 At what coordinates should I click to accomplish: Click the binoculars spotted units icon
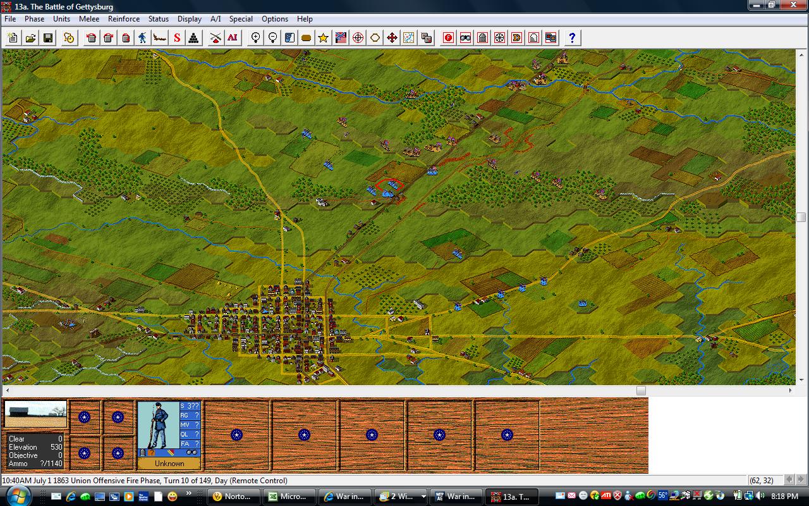coord(466,38)
